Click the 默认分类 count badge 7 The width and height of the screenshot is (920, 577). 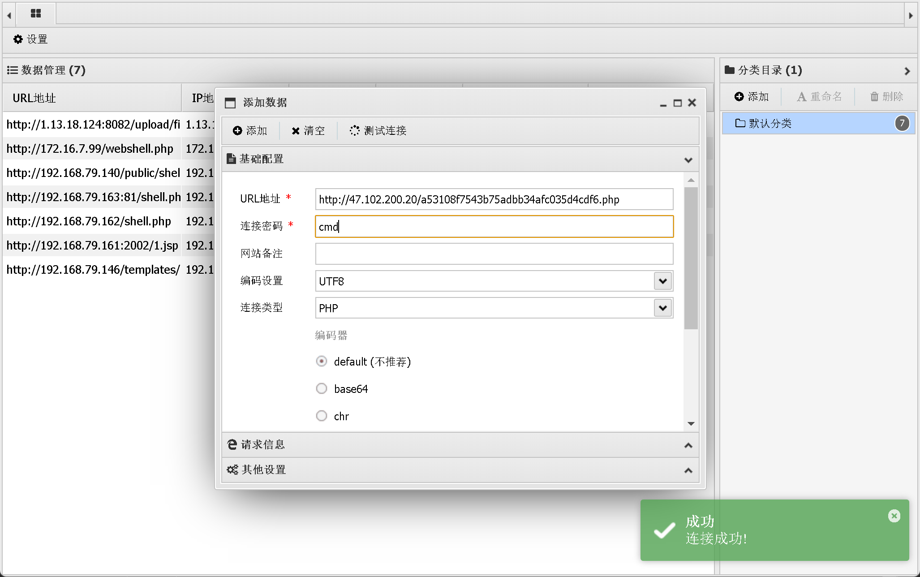902,123
